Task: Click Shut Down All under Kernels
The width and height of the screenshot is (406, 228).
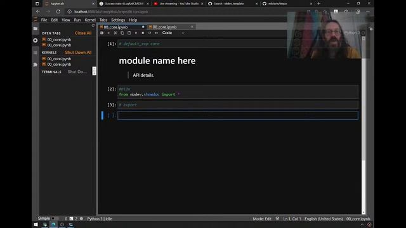Action: click(78, 53)
